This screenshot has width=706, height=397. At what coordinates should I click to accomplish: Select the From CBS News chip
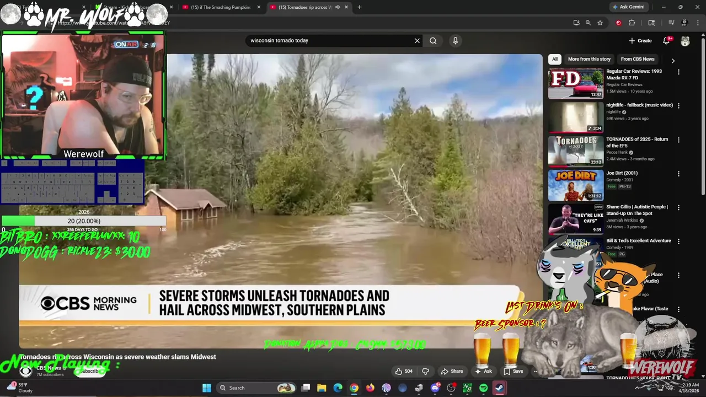[x=638, y=59]
